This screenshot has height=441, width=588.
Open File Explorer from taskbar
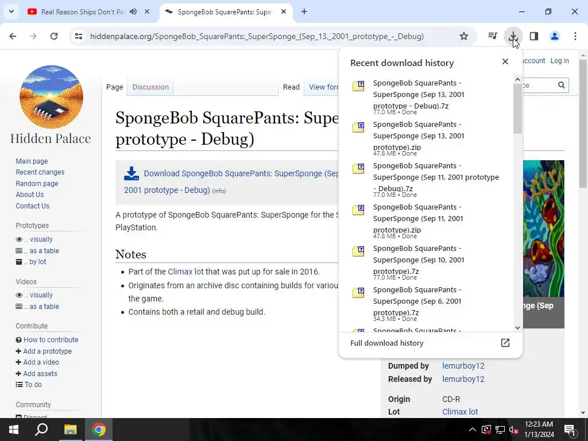[x=70, y=430]
